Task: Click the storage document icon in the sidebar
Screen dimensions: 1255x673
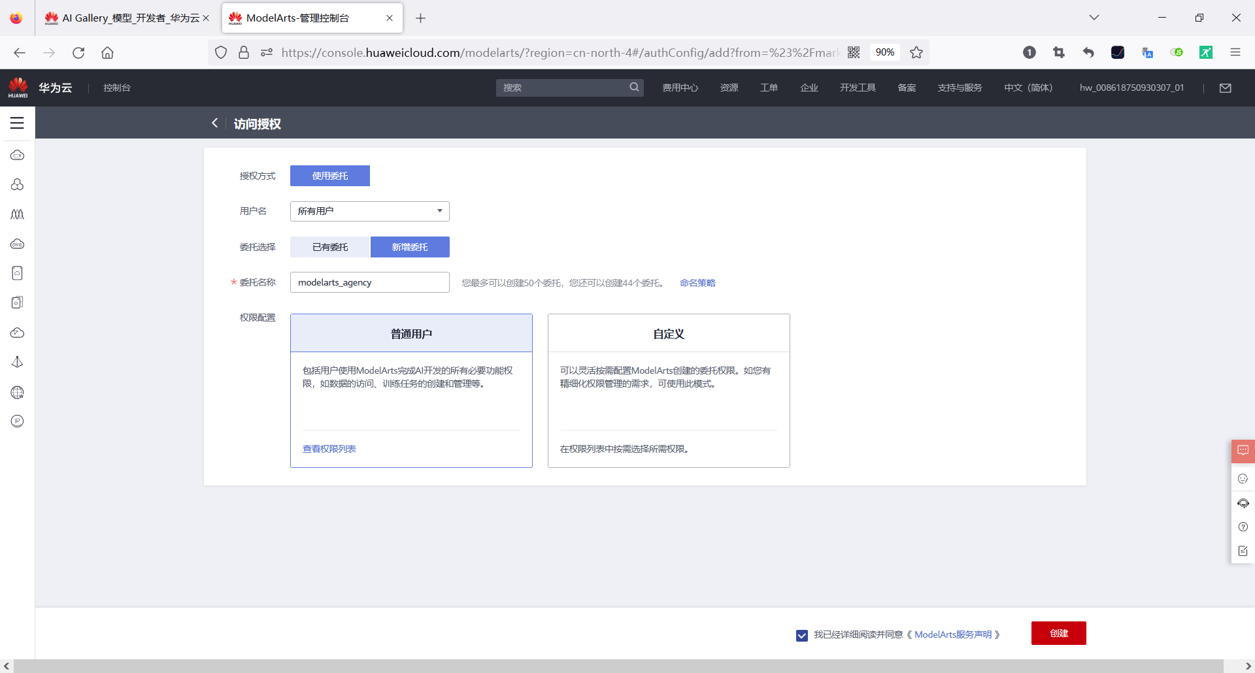Action: coord(18,273)
